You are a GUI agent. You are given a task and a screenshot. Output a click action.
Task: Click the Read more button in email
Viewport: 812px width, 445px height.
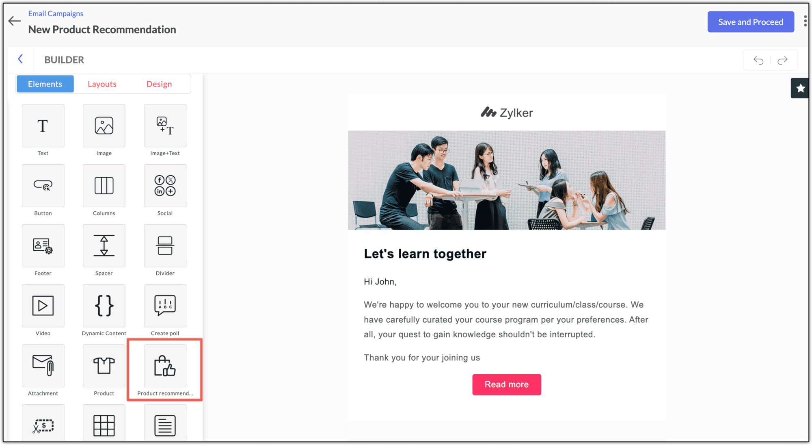tap(507, 384)
